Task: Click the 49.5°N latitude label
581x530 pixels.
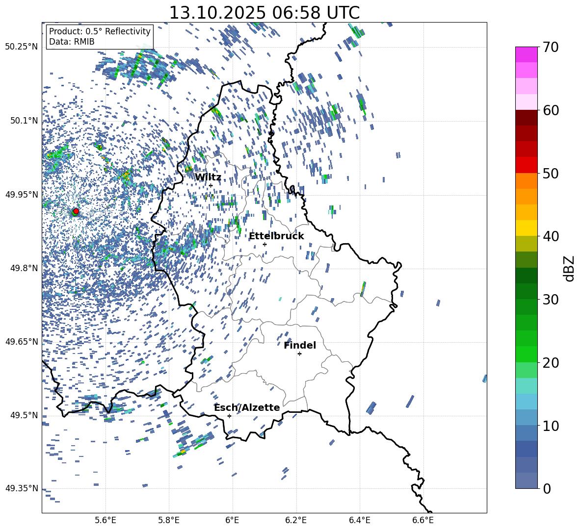Action: [24, 415]
